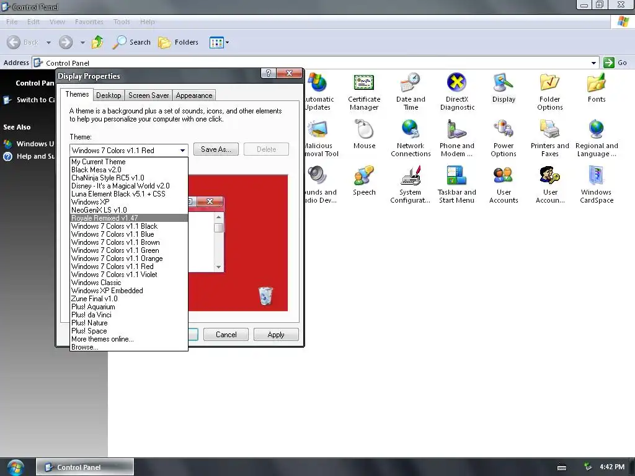The image size is (635, 476).
Task: Choose Windows 7 Colors v1.1 Violet
Action: click(x=129, y=275)
